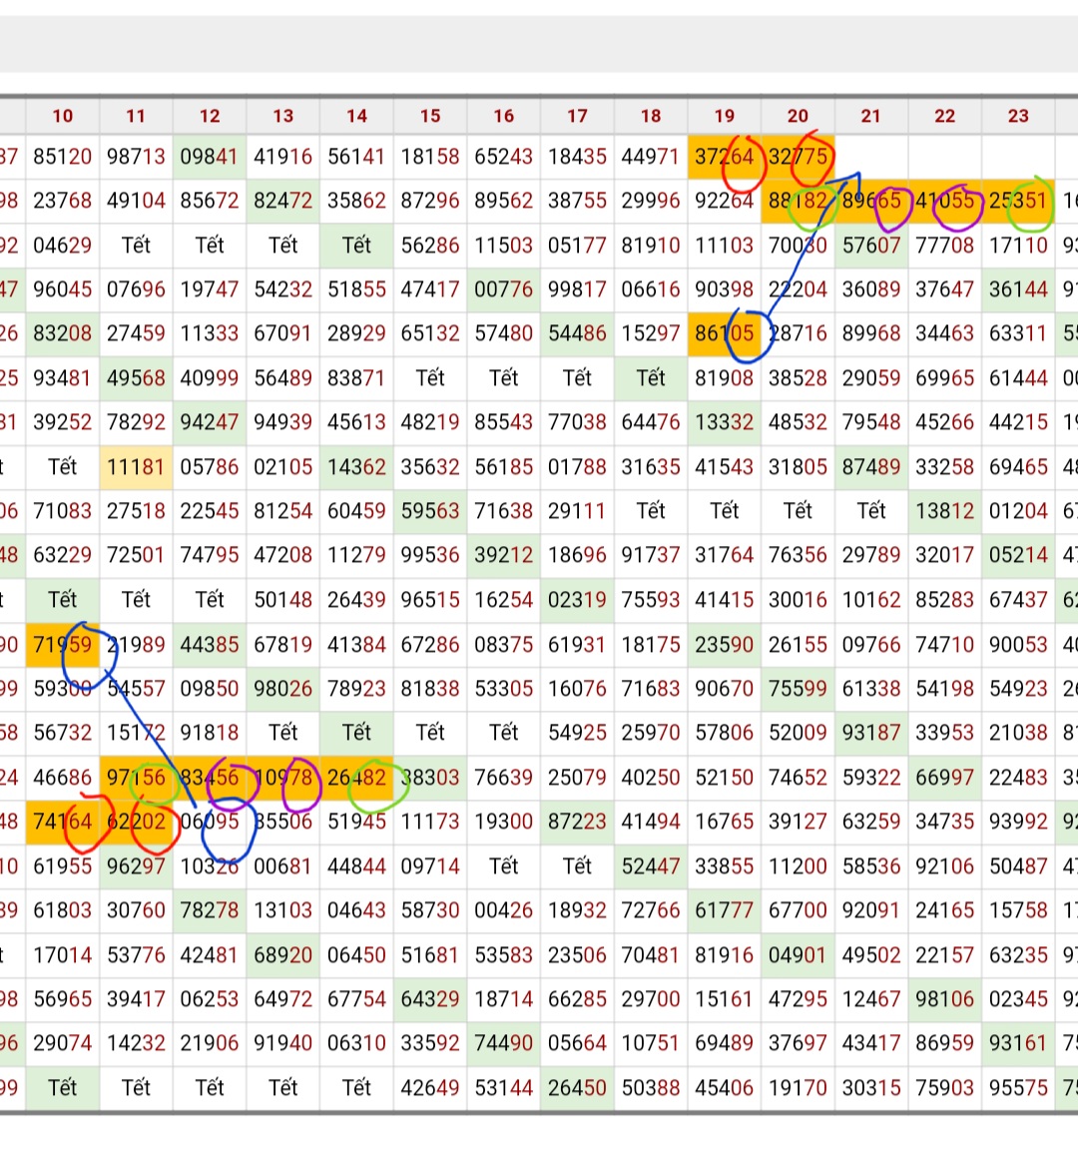Click column header 22
The width and height of the screenshot is (1078, 1167).
945,116
